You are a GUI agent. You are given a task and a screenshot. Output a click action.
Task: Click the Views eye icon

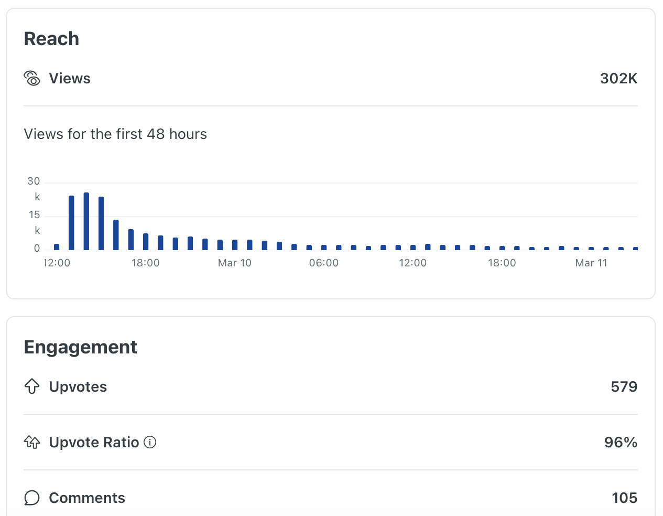[x=32, y=78]
